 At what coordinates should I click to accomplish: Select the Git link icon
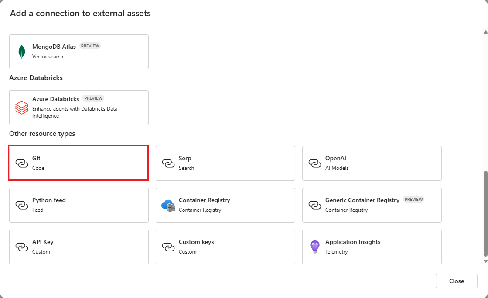[22, 163]
